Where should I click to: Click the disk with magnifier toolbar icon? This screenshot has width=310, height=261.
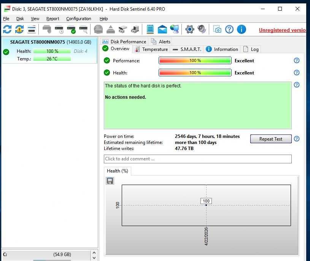click(83, 29)
